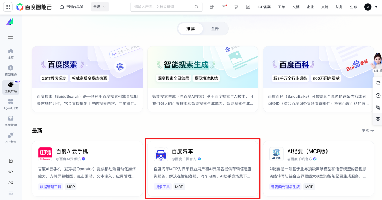Open 控制台总览 home link

coord(71,7)
